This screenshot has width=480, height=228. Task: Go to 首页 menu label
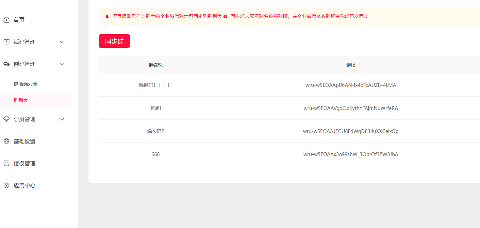pyautogui.click(x=19, y=20)
